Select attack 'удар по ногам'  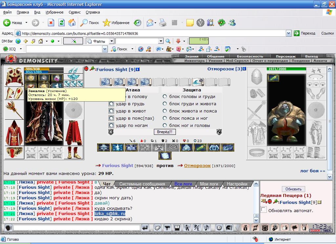coord(111,125)
